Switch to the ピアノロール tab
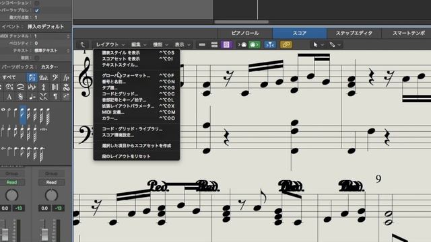The height and width of the screenshot is (242, 431). (x=245, y=33)
